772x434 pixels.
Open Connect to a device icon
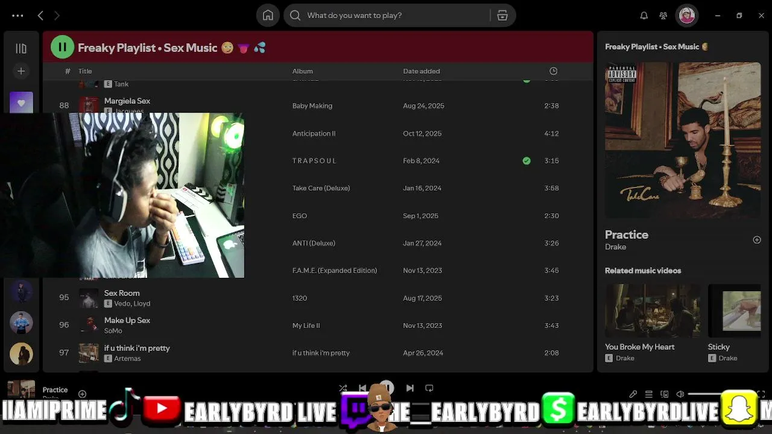tap(665, 394)
